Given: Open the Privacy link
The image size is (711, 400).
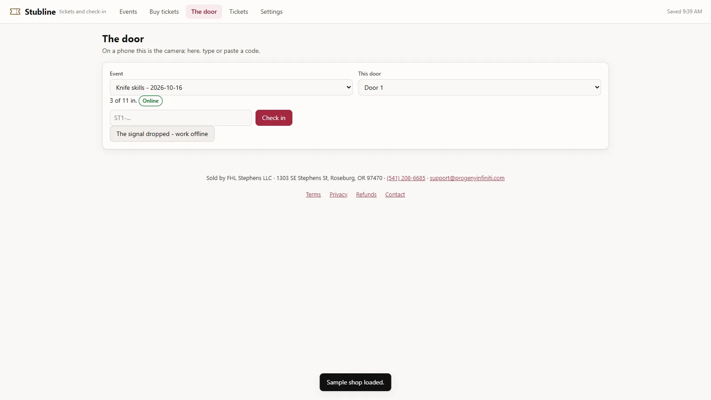Looking at the screenshot, I should point(339,195).
